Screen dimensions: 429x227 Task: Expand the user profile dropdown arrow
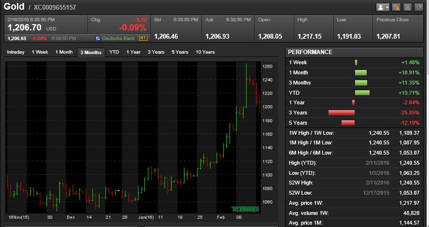coord(387,7)
